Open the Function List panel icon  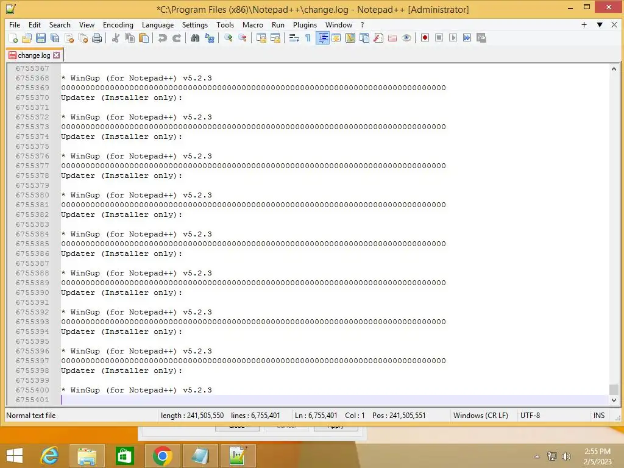[378, 38]
